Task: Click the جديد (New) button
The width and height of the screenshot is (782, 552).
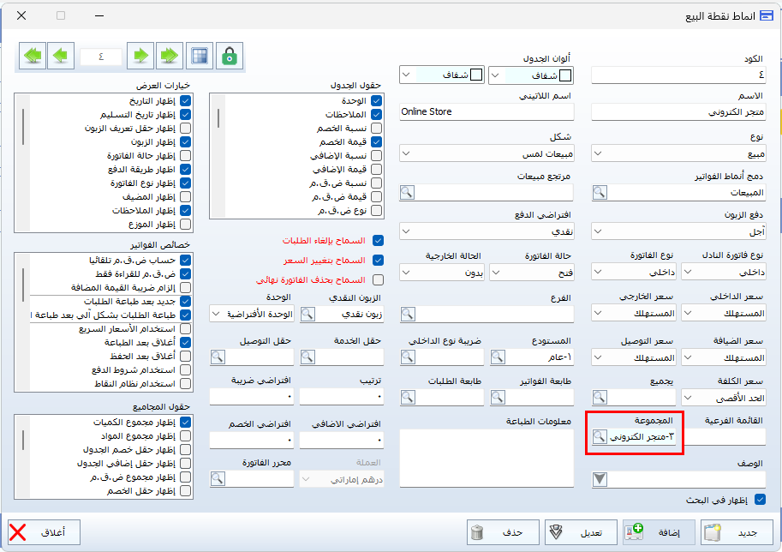Action: tap(737, 532)
